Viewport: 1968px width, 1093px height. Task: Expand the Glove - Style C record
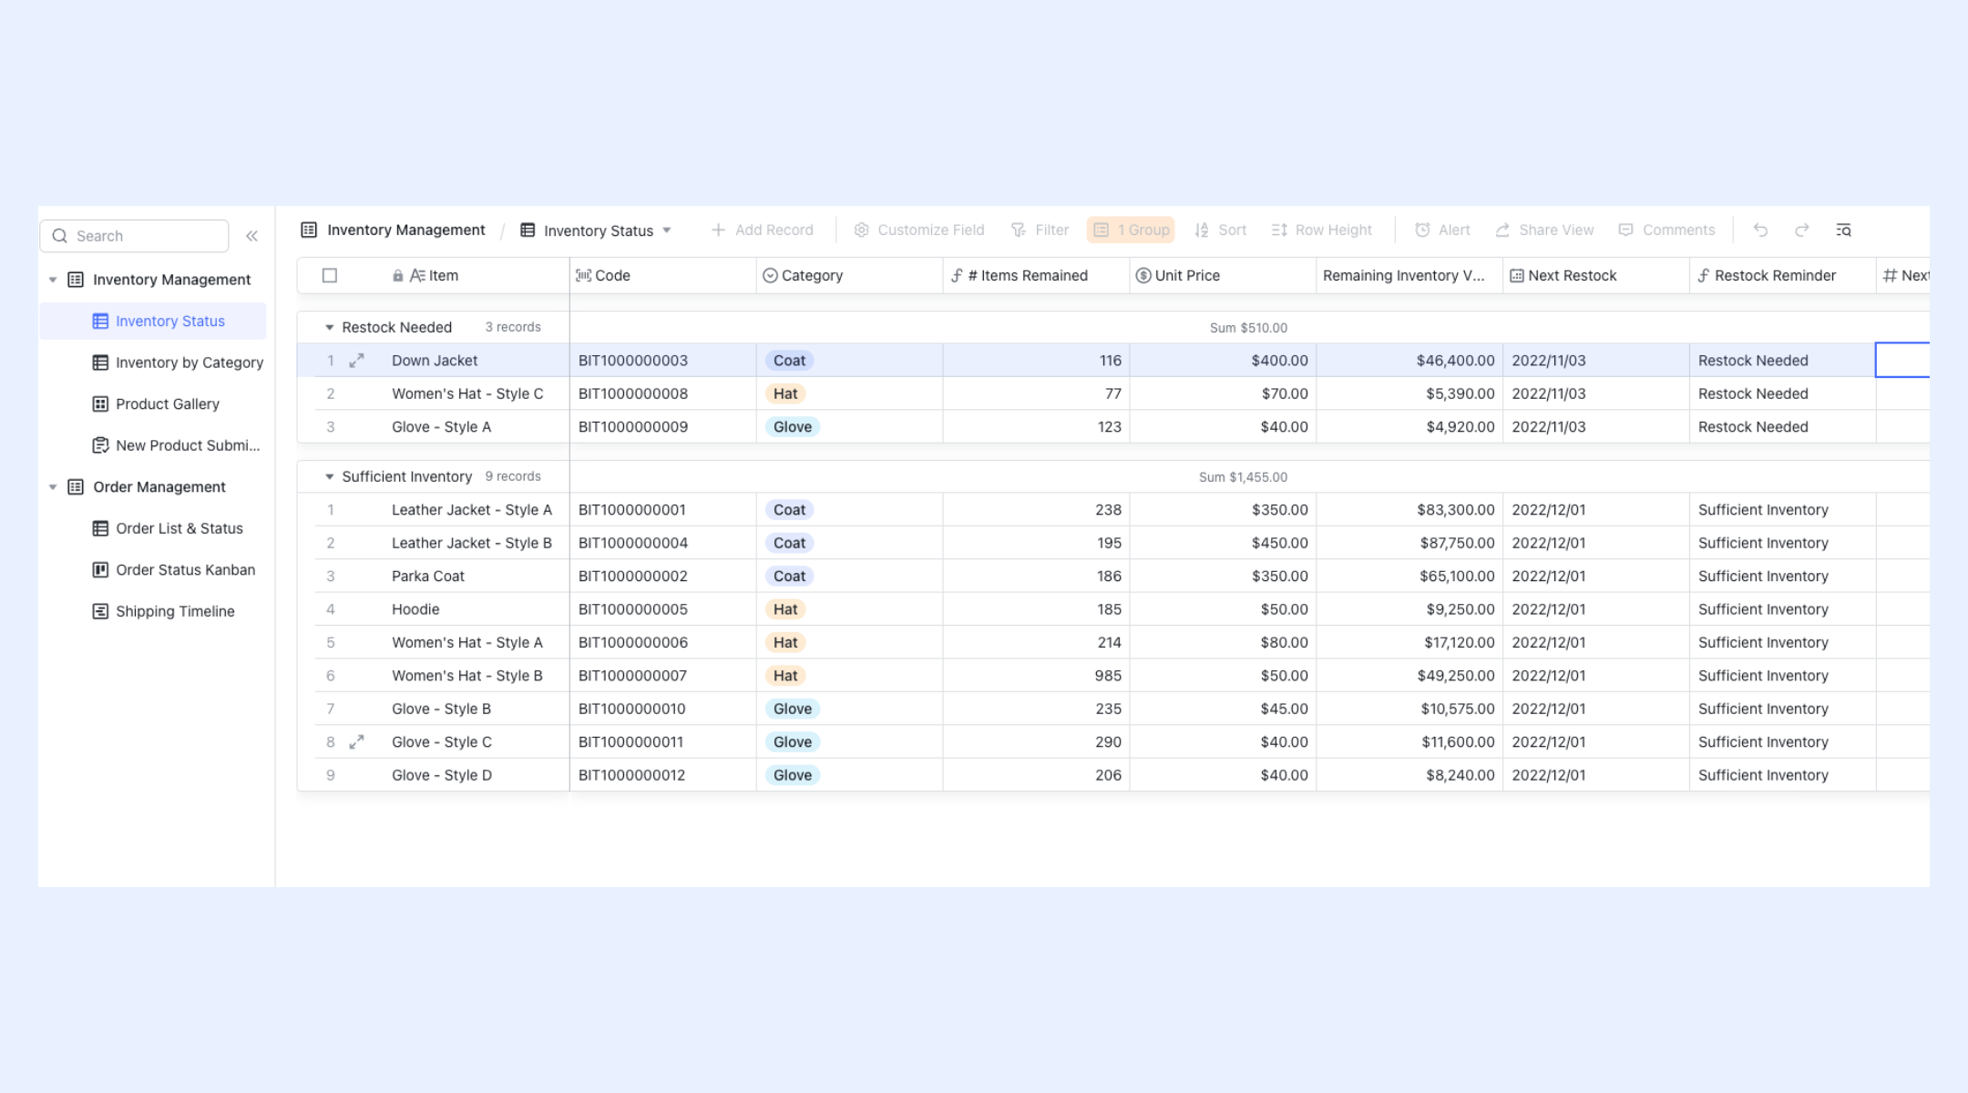(357, 742)
